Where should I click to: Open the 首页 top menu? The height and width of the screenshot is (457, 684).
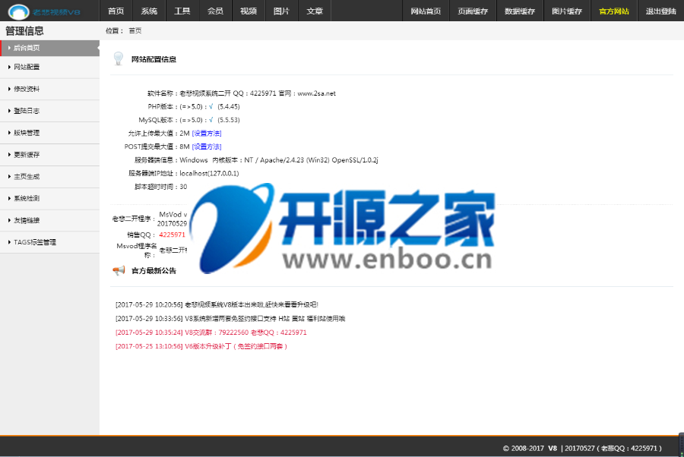point(116,11)
